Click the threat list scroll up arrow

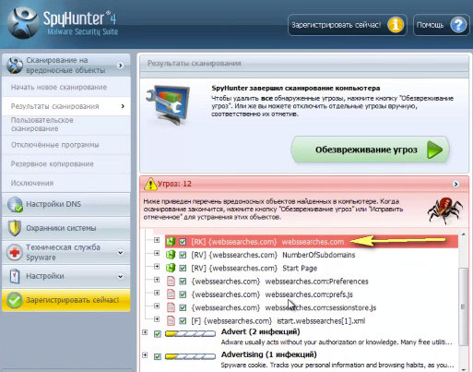point(463,234)
